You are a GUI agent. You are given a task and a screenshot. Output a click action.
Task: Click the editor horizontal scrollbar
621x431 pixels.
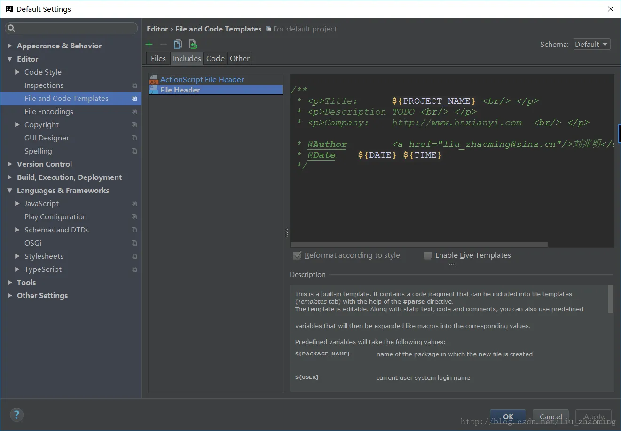[418, 244]
